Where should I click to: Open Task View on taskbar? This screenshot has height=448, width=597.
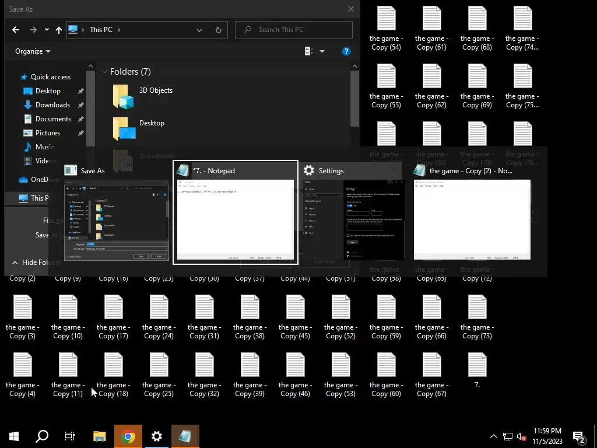tap(70, 436)
